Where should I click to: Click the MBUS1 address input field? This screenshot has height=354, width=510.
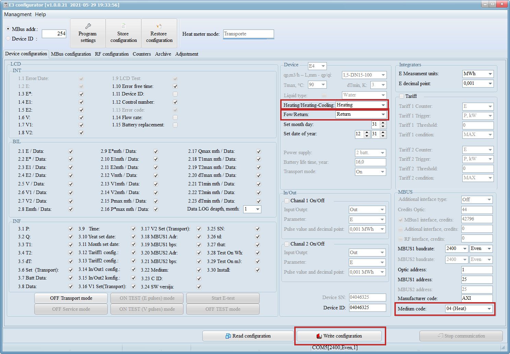pyautogui.click(x=477, y=279)
